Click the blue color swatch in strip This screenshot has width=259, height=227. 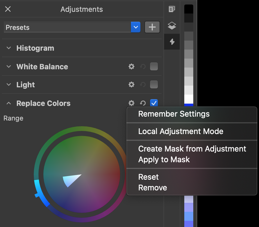tap(188, 105)
